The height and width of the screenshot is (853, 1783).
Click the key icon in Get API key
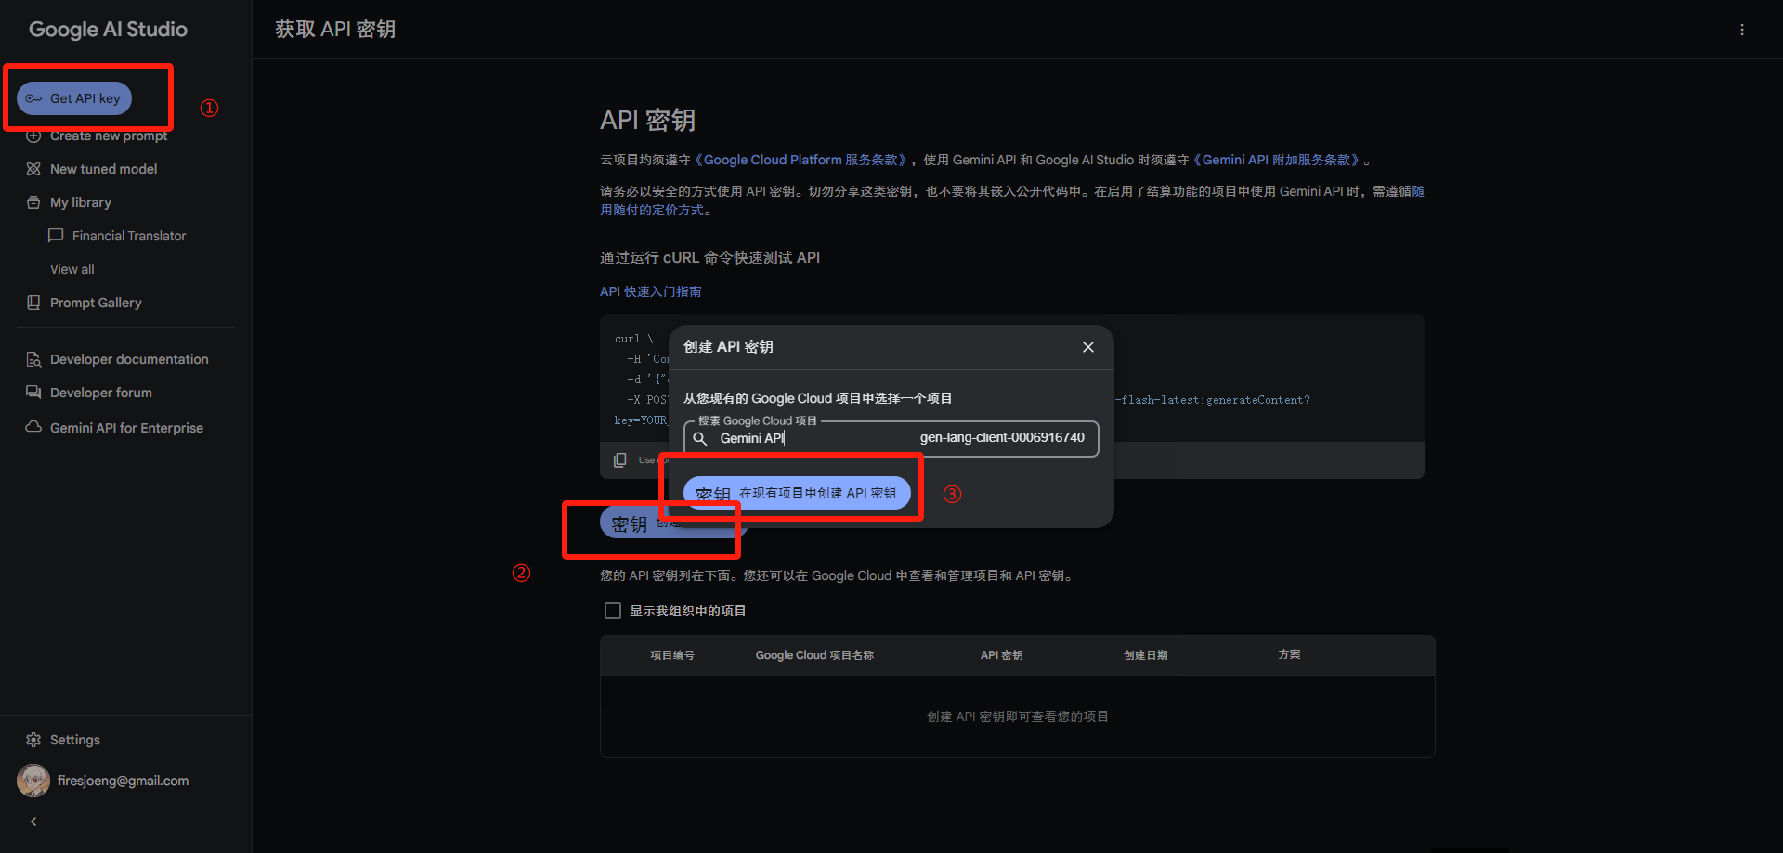(x=33, y=98)
